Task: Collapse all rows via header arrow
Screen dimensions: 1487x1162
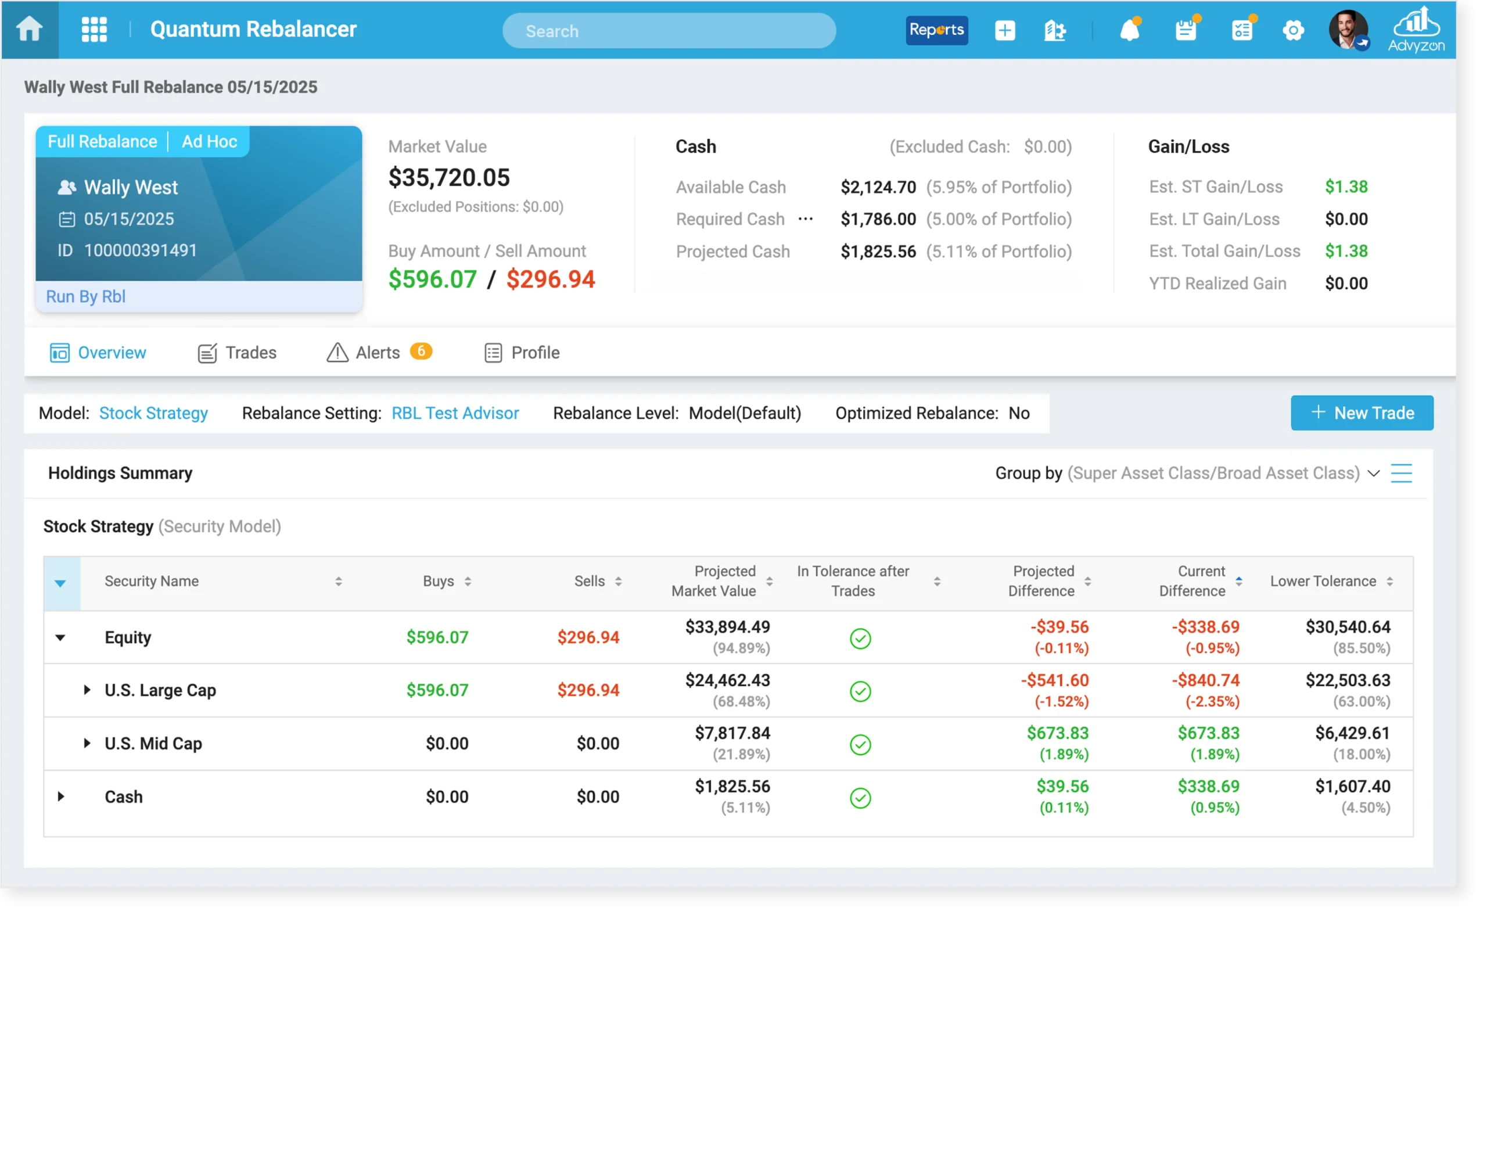Action: 60,583
